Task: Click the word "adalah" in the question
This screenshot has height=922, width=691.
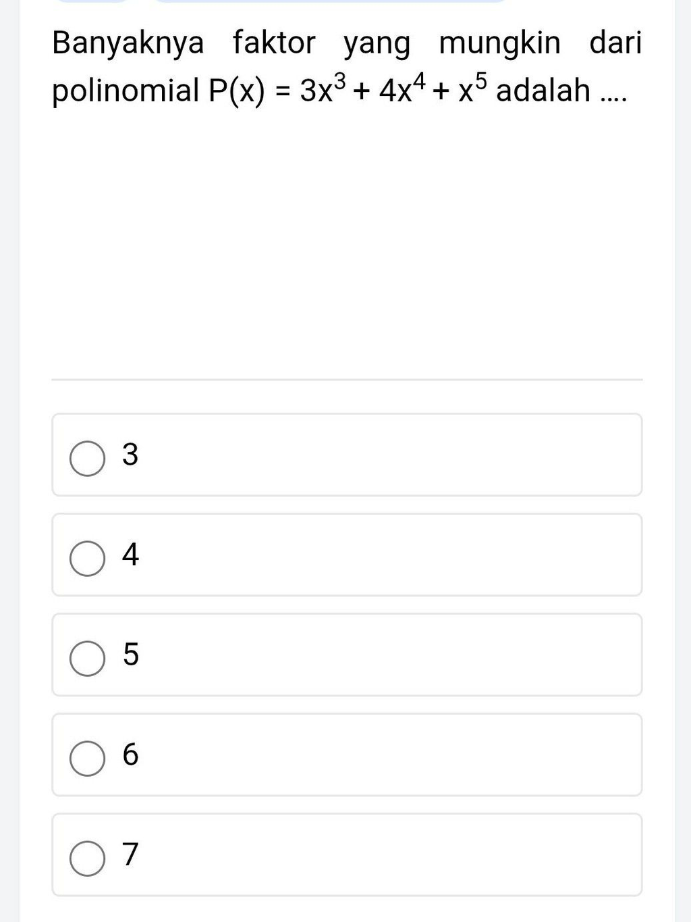Action: coord(543,90)
